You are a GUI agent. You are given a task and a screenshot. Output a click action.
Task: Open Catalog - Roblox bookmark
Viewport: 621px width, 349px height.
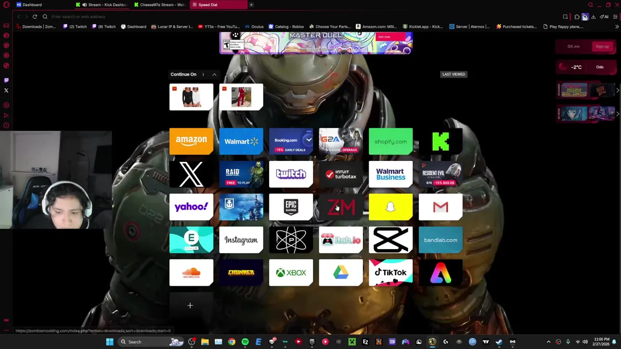click(286, 27)
